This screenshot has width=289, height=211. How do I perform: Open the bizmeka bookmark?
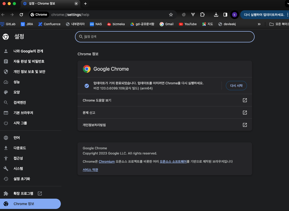coord(116,24)
